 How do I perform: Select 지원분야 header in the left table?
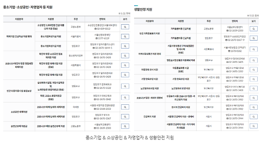click(x=19, y=19)
